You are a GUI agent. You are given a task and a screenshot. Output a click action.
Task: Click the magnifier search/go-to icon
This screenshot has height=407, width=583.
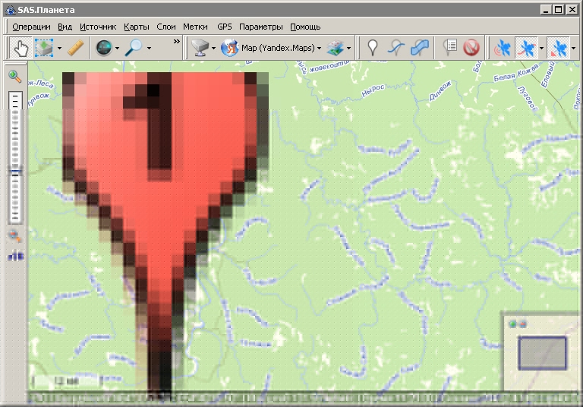tap(134, 48)
